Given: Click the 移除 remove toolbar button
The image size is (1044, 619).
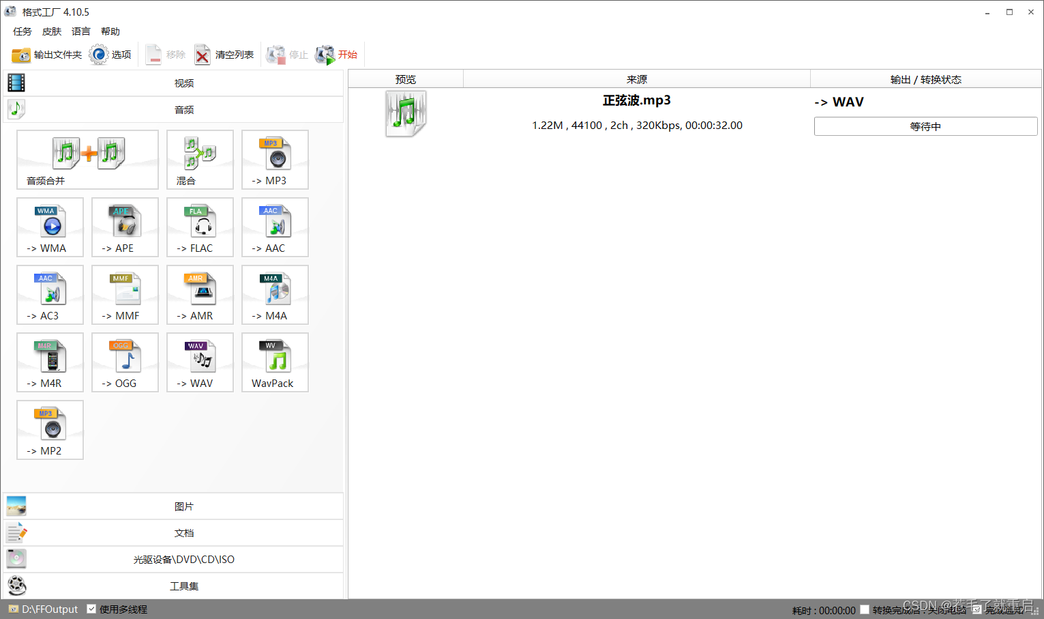Looking at the screenshot, I should click(x=165, y=55).
